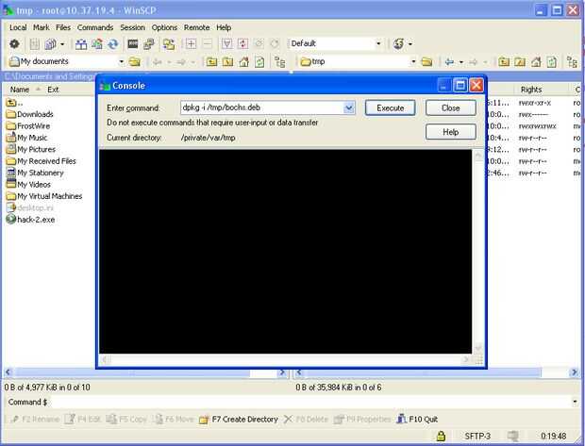This screenshot has height=446, width=585.
Task: Click the invert selection toolbar icon
Action: (x=242, y=44)
